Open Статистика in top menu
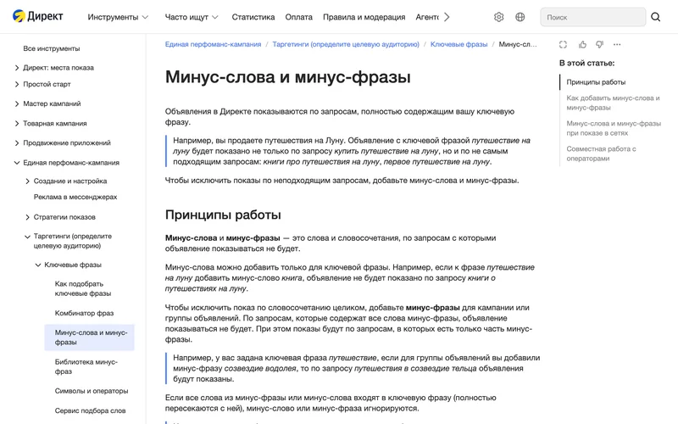Viewport: 678px width, 424px height. coord(253,17)
